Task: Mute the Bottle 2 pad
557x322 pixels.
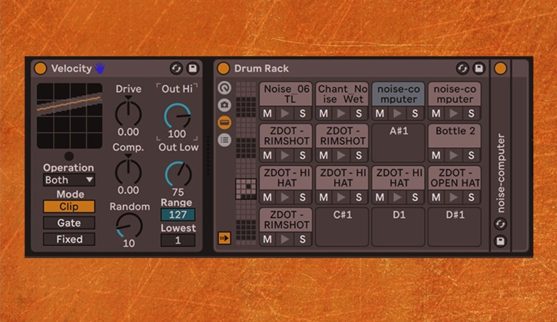Action: 436,156
